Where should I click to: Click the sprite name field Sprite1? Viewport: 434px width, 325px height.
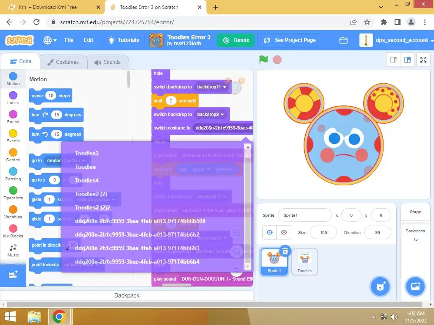304,215
